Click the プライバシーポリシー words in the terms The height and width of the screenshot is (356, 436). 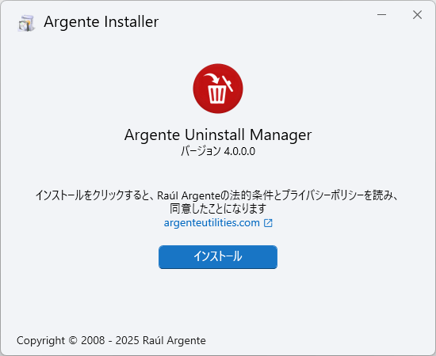pos(323,195)
